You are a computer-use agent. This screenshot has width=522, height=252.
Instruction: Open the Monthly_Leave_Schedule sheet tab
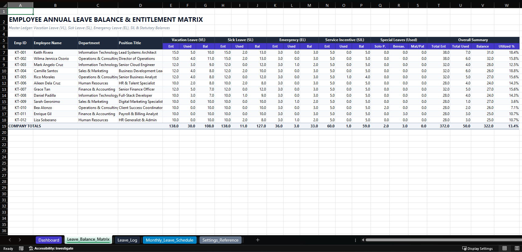click(x=170, y=240)
